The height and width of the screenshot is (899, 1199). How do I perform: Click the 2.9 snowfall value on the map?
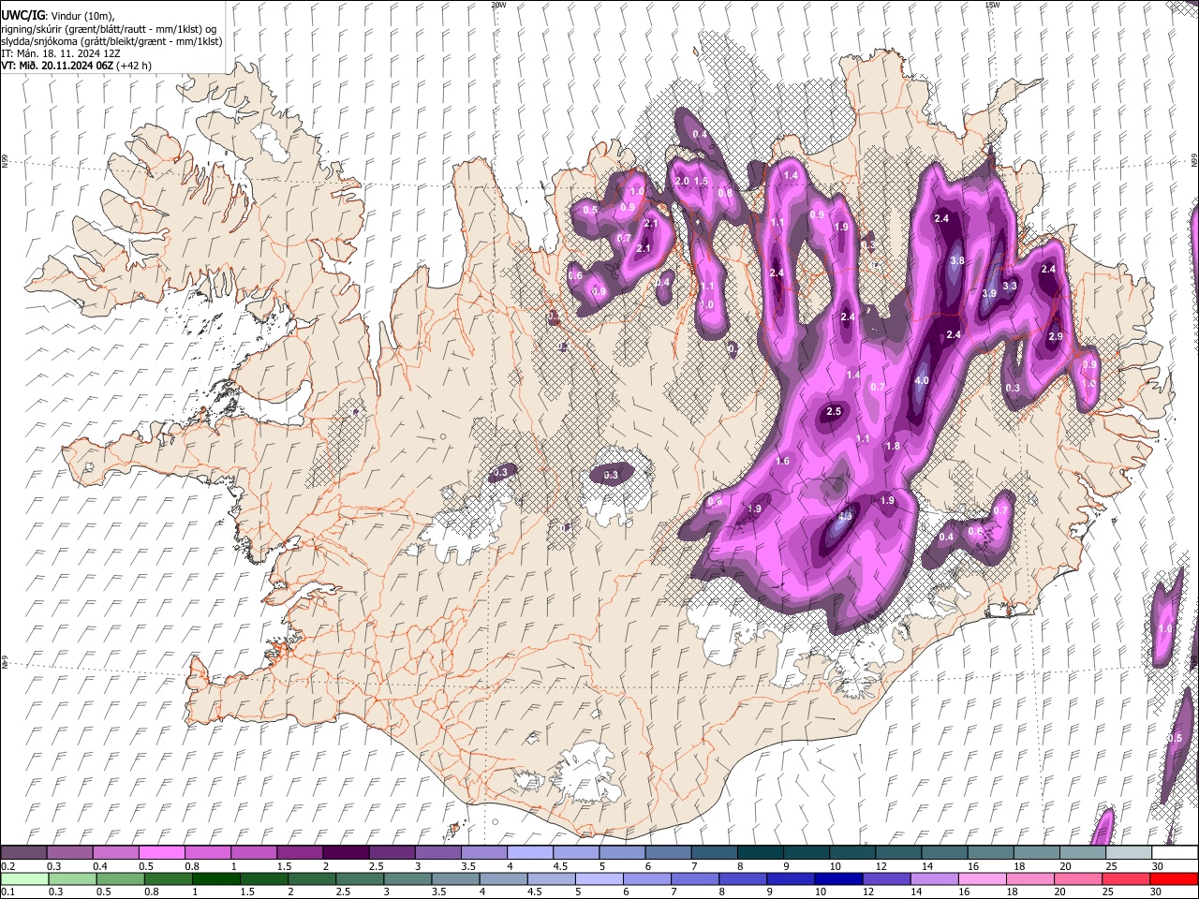1056,336
